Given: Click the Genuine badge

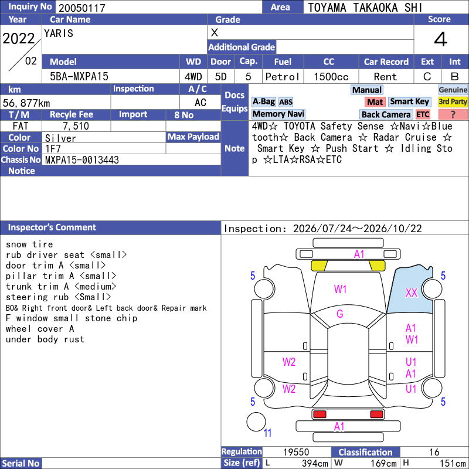Looking at the screenshot, I should [x=453, y=90].
